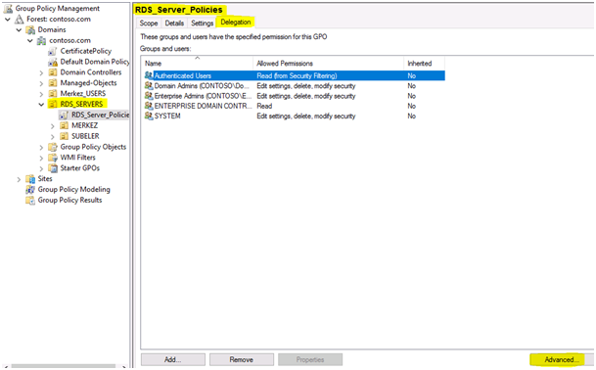This screenshot has width=596, height=370.
Task: Sort by Allowed Permissions column header
Action: coord(328,63)
